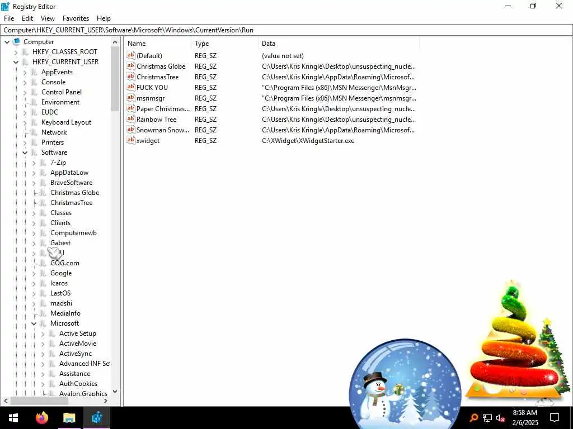Viewport: 573px width, 429px height.
Task: Open the View menu
Action: click(48, 18)
